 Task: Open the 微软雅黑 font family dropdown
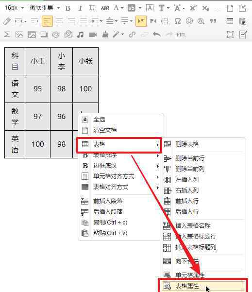pos(45,8)
